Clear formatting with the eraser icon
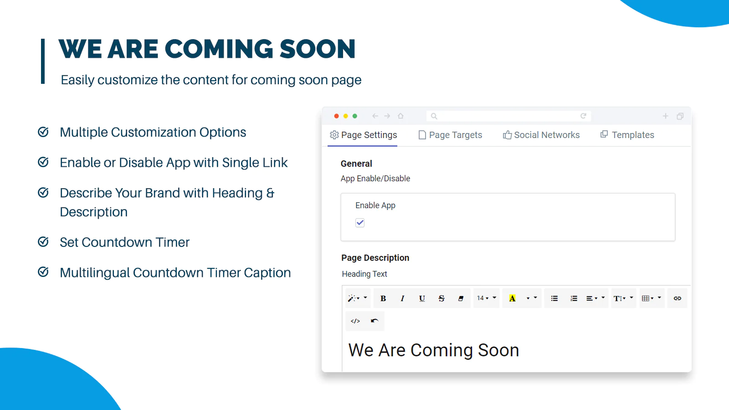 [461, 298]
